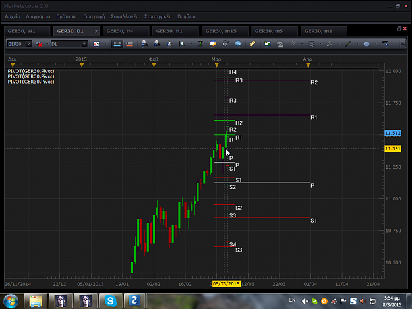Switch to the GER30, m15 tab
Viewport: 412px width, 309px height.
click(225, 31)
